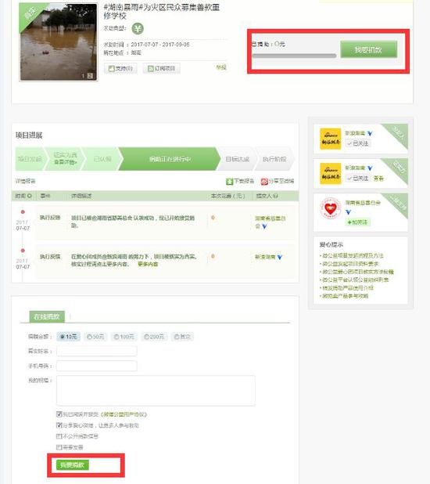
Task: Toggle the user agreement checkbox
Action: [x=59, y=414]
